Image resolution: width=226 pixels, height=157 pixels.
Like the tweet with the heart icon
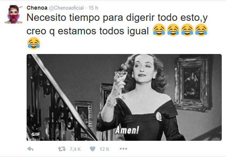(93, 149)
